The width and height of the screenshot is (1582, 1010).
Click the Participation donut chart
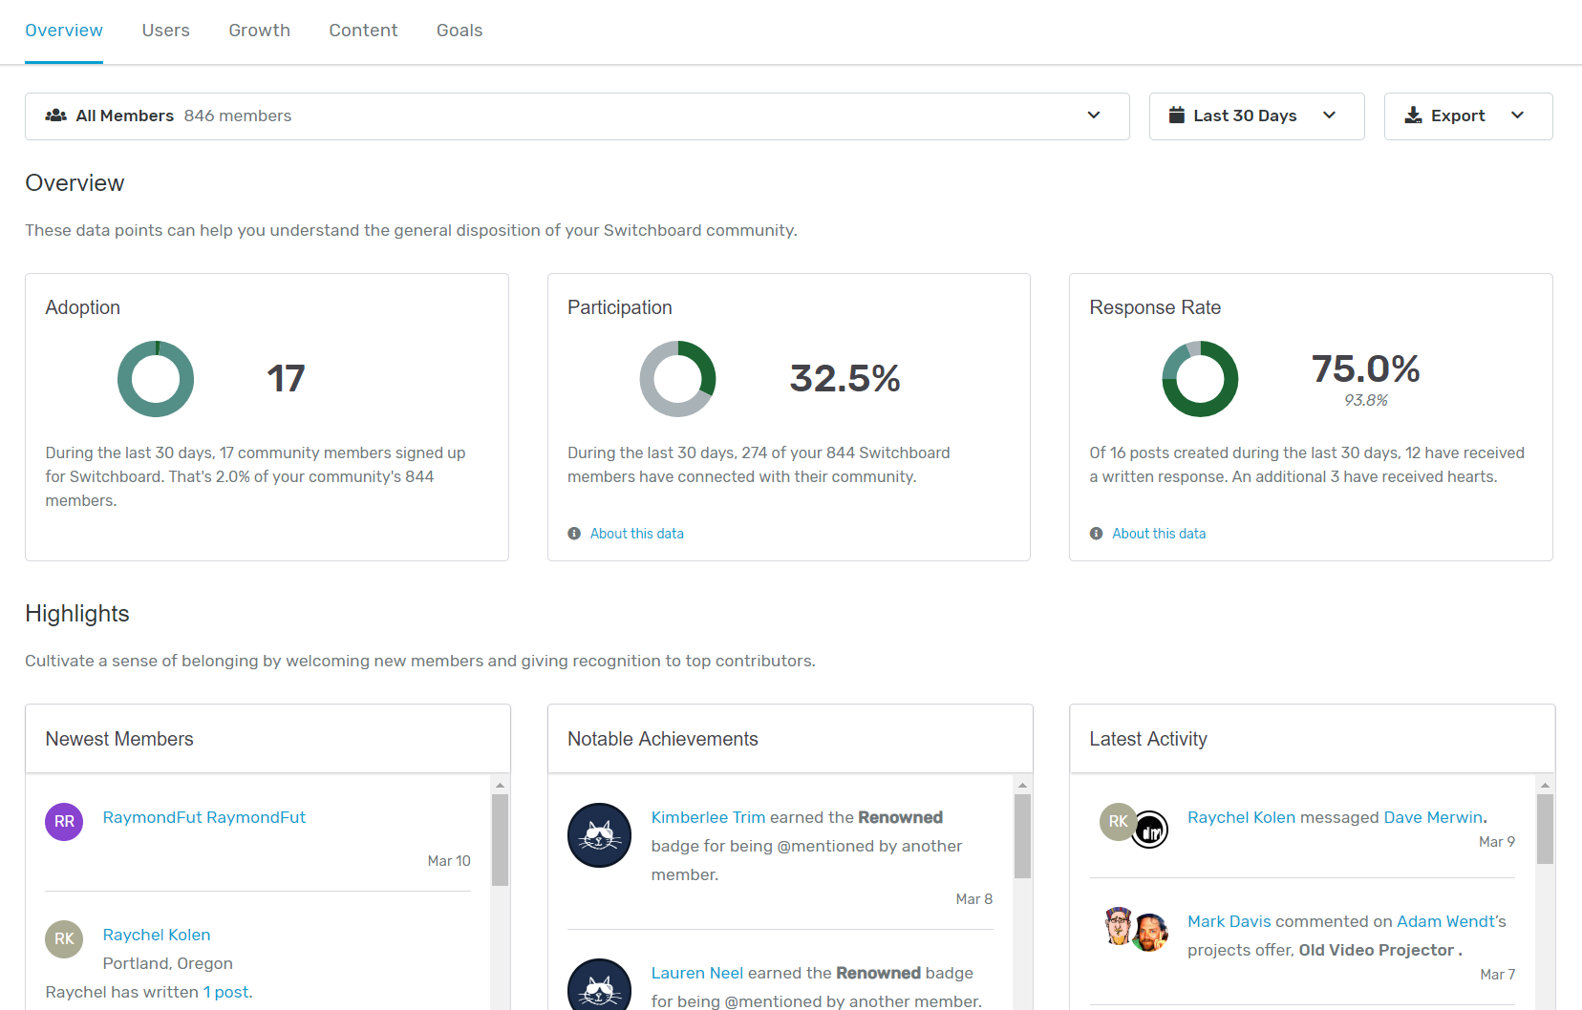coord(677,379)
